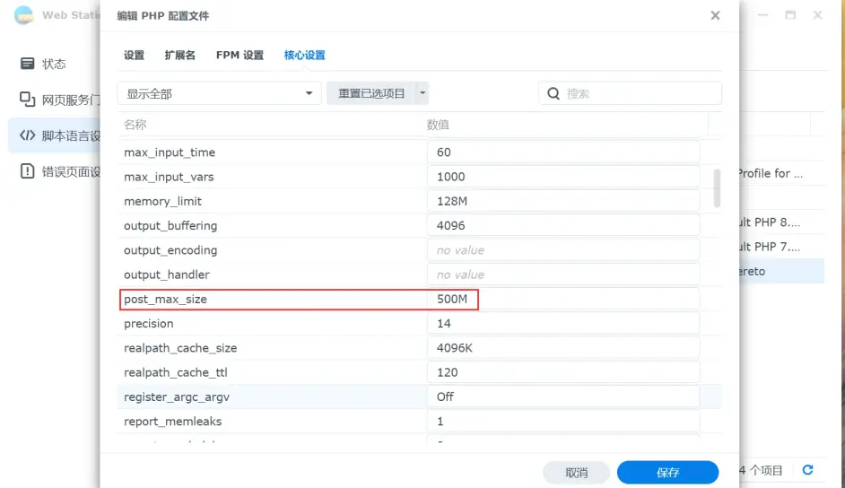
Task: Switch to the 扩展名 tab
Action: pos(179,56)
